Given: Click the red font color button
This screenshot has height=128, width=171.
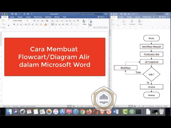Looking at the screenshot, I should 46,24.
